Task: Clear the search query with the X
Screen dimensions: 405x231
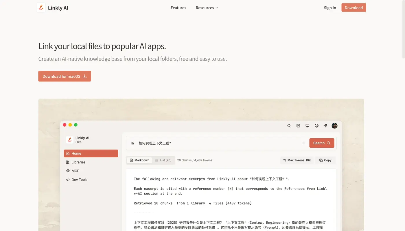Action: [x=303, y=143]
